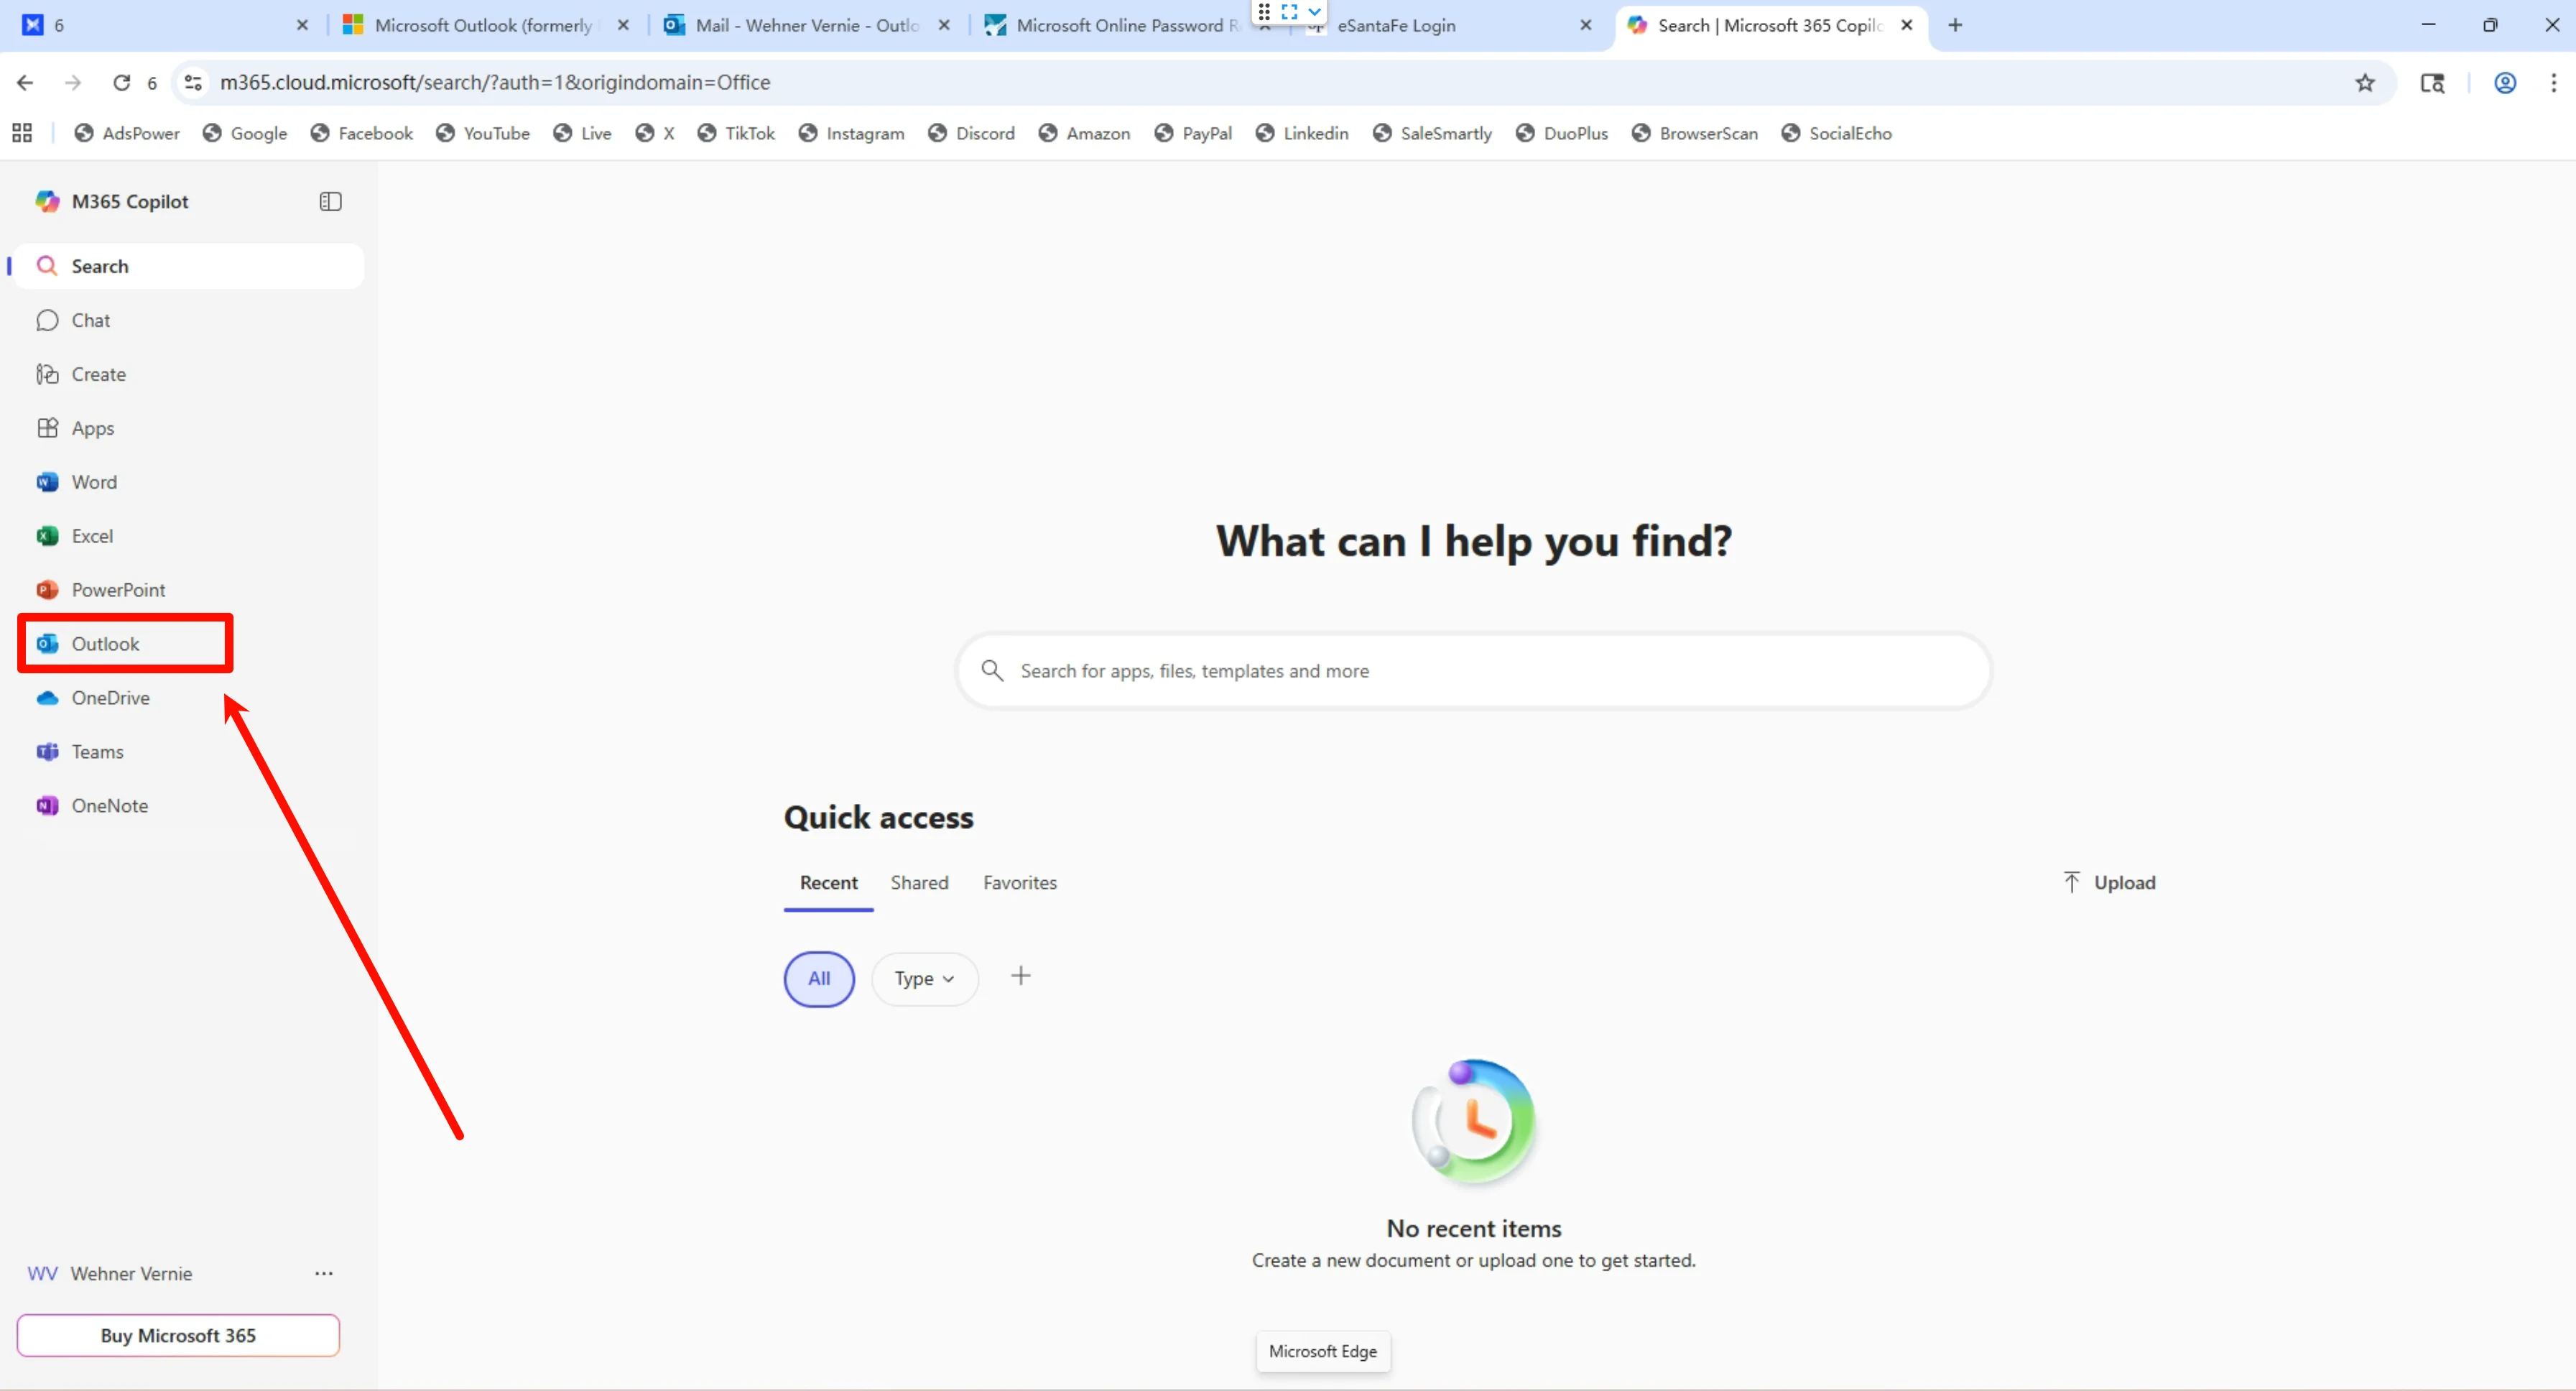This screenshot has width=2576, height=1391.
Task: Click the Upload button
Action: point(2110,883)
